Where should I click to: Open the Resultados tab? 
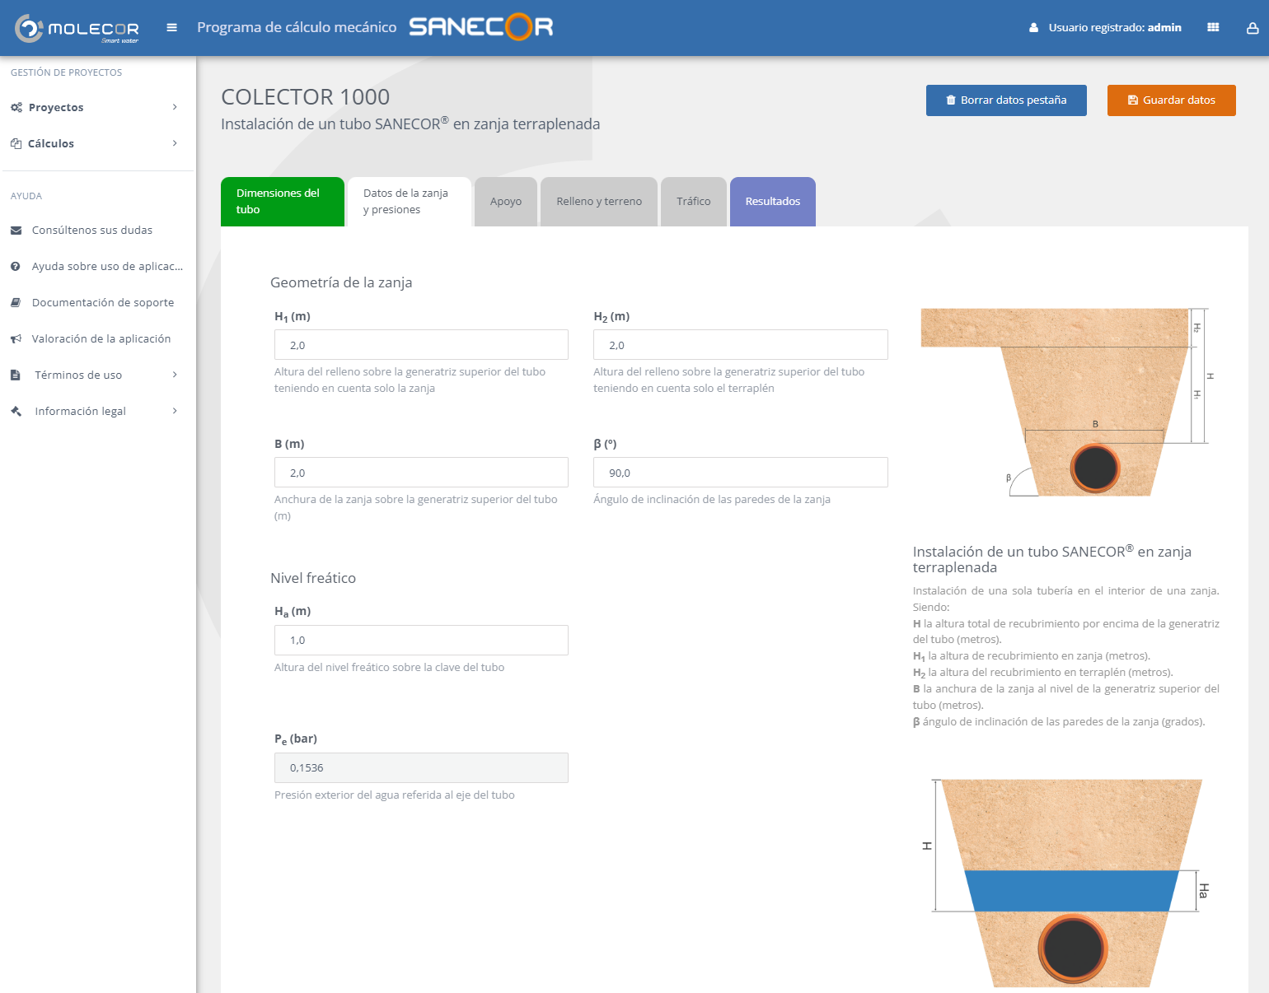(x=773, y=202)
